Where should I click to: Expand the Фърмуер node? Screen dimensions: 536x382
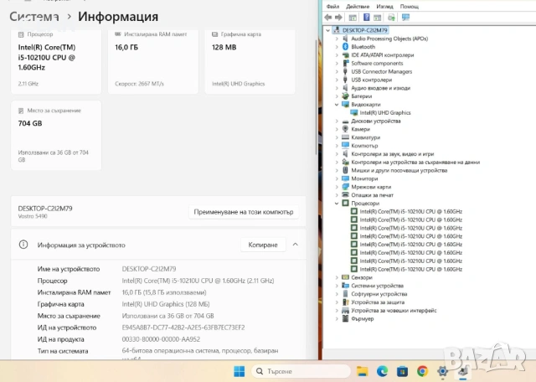pyautogui.click(x=337, y=318)
